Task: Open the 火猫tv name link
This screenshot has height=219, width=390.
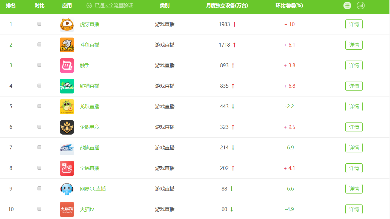Action: click(x=87, y=209)
